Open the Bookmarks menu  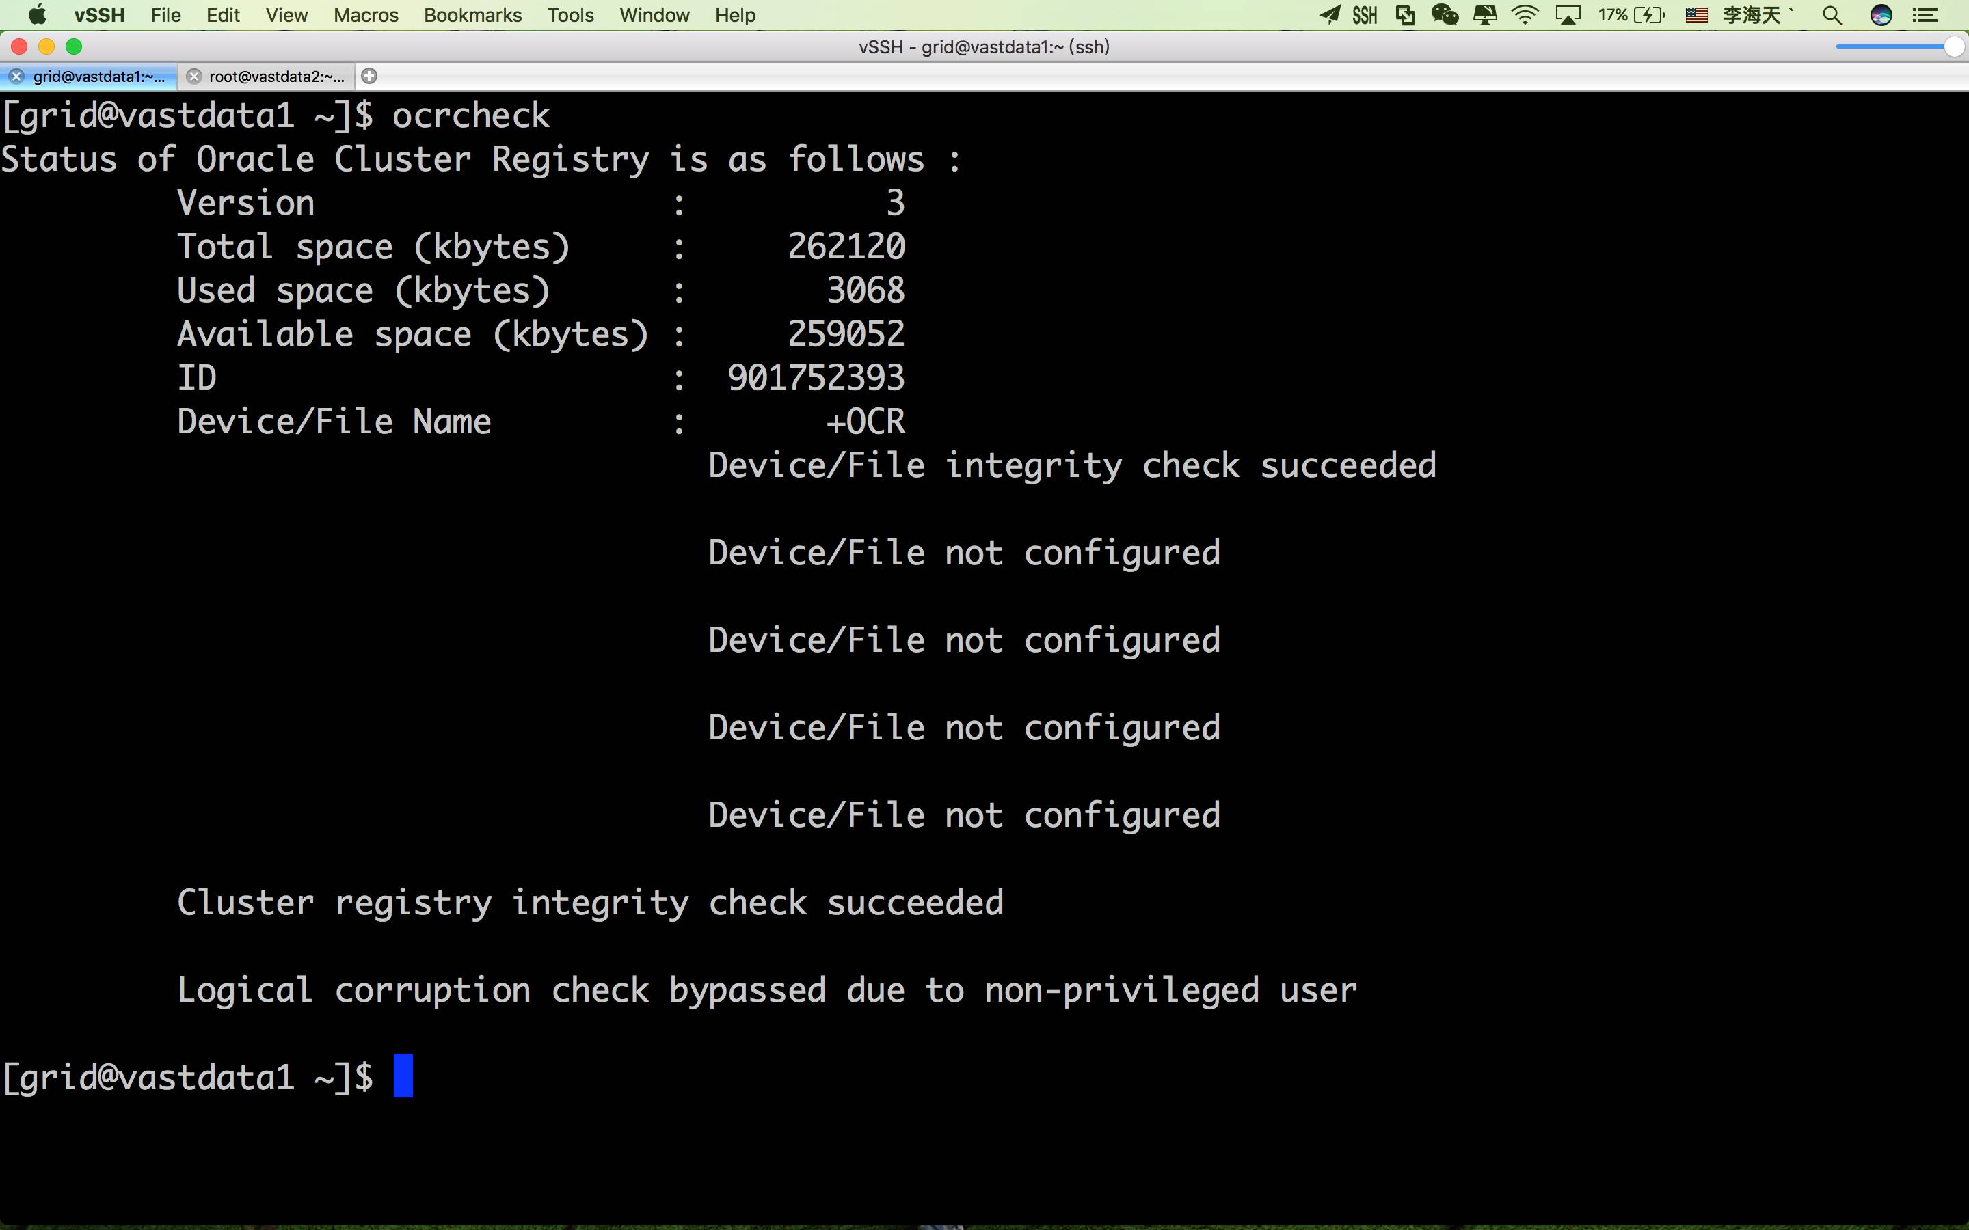[472, 14]
